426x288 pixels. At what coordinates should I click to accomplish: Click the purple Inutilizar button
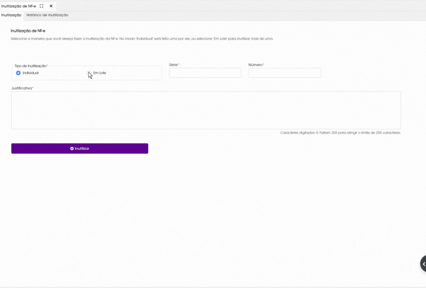(80, 149)
